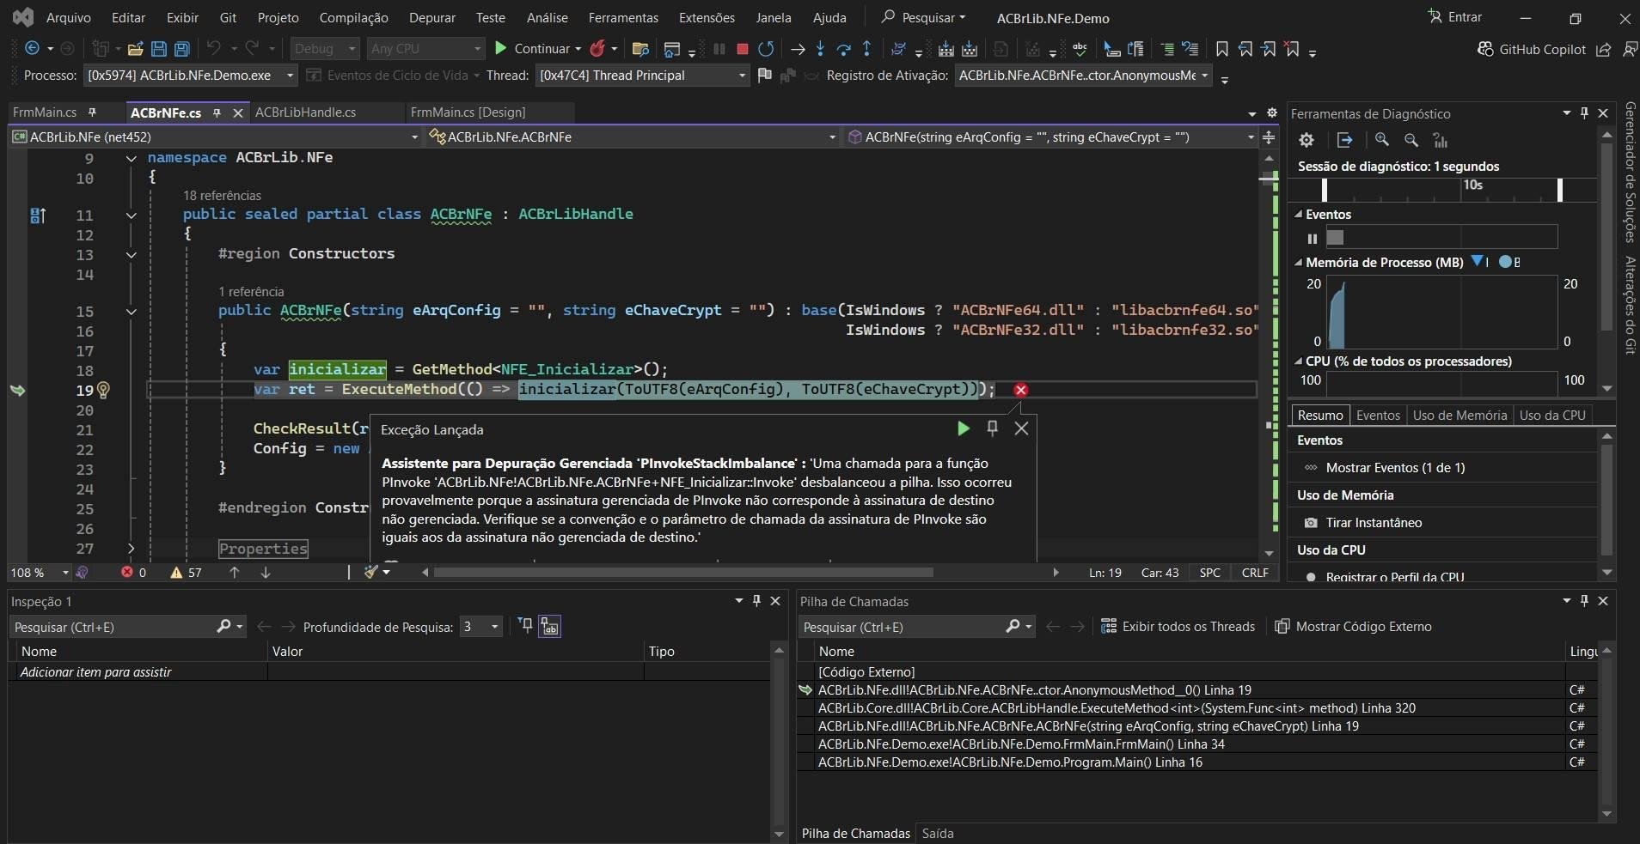This screenshot has width=1640, height=844.
Task: Zoom in on the diagnostic timeline
Action: coord(1382,140)
